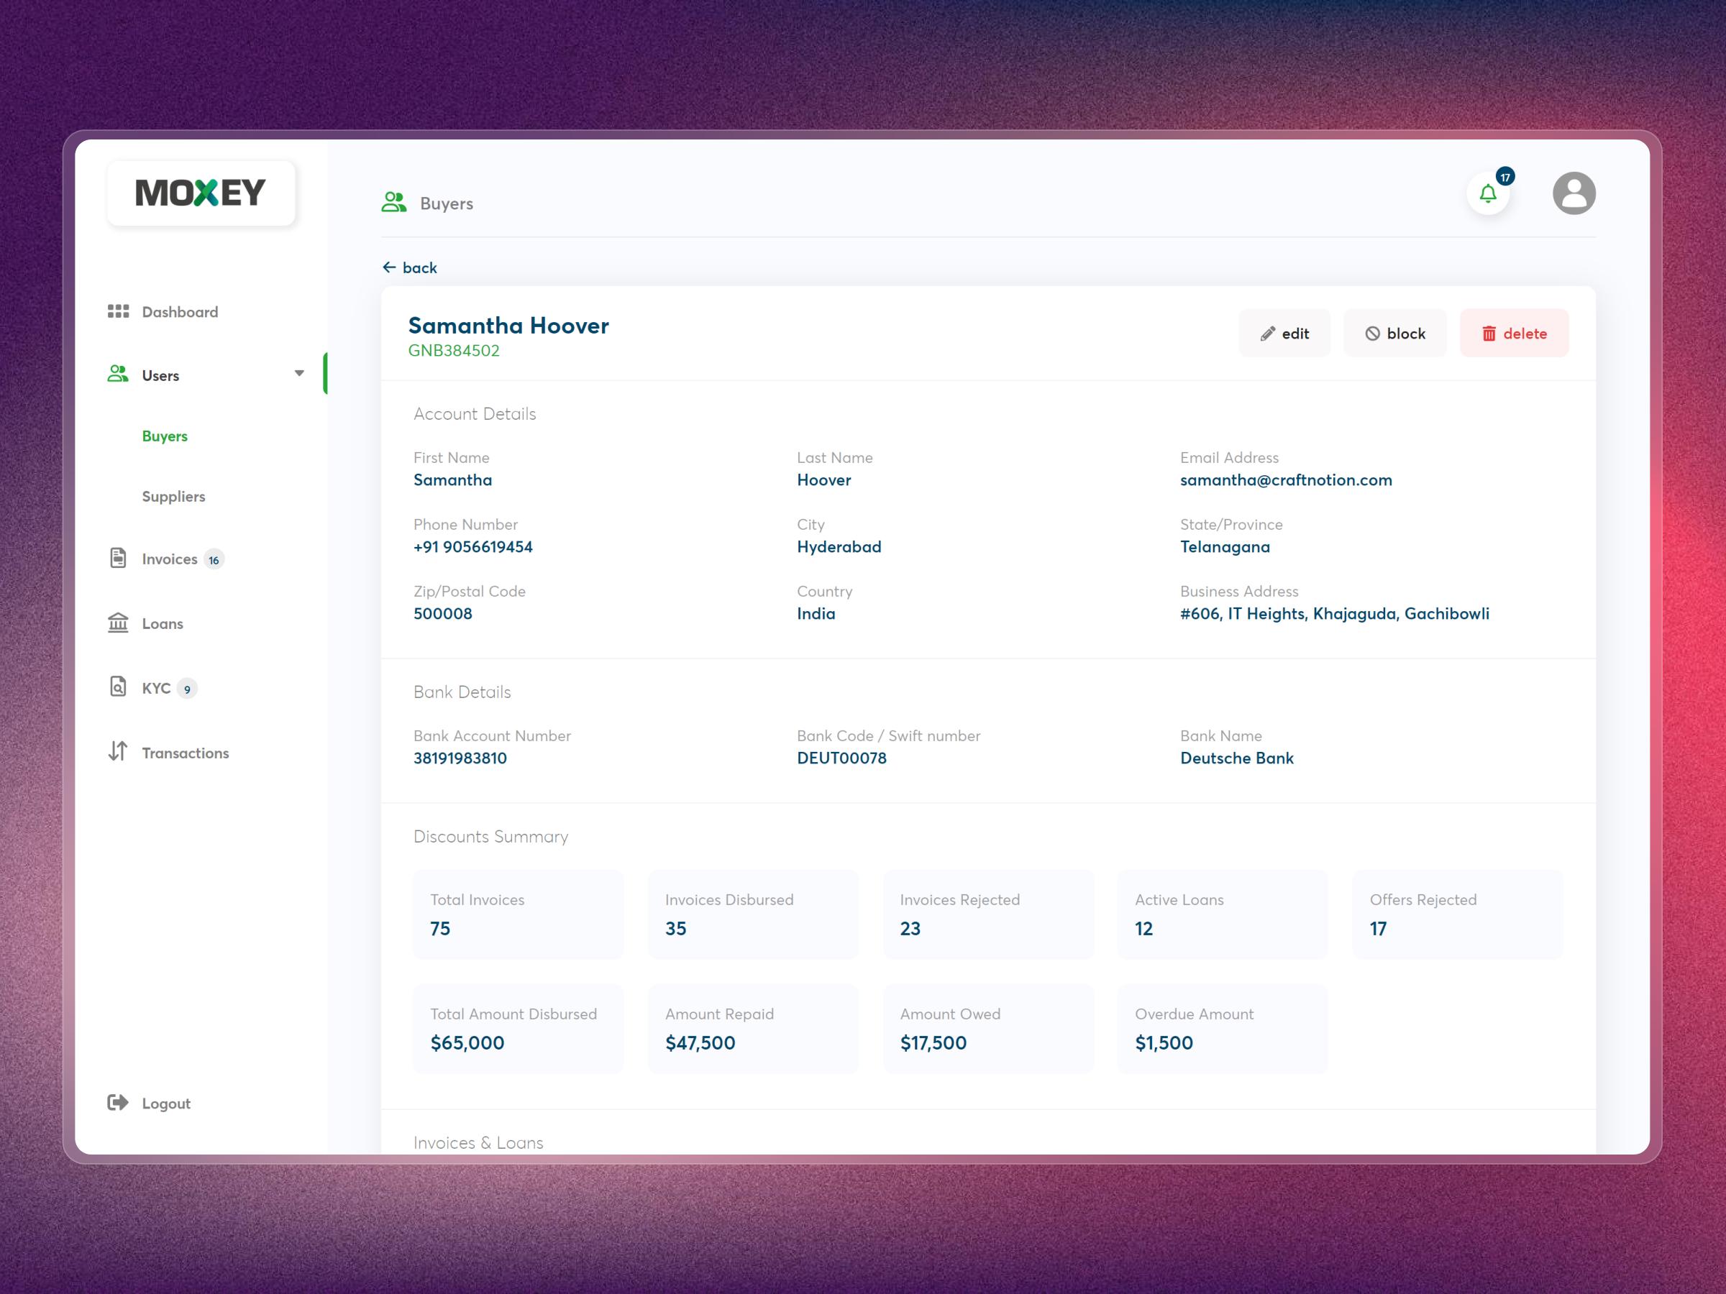Click the back link
This screenshot has height=1294, width=1726.
click(410, 267)
